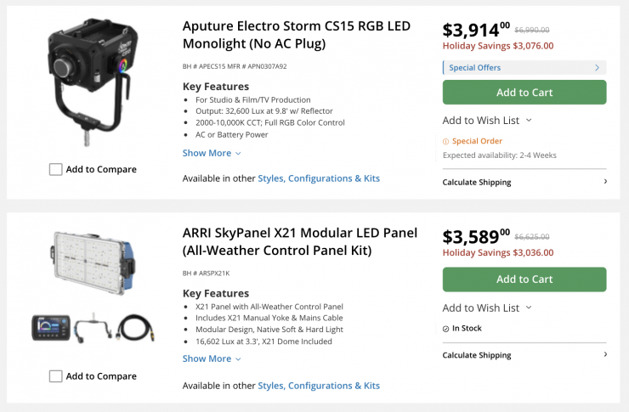629x412 pixels.
Task: Add ARRI SkyPanel X21 to cart
Action: pos(524,279)
